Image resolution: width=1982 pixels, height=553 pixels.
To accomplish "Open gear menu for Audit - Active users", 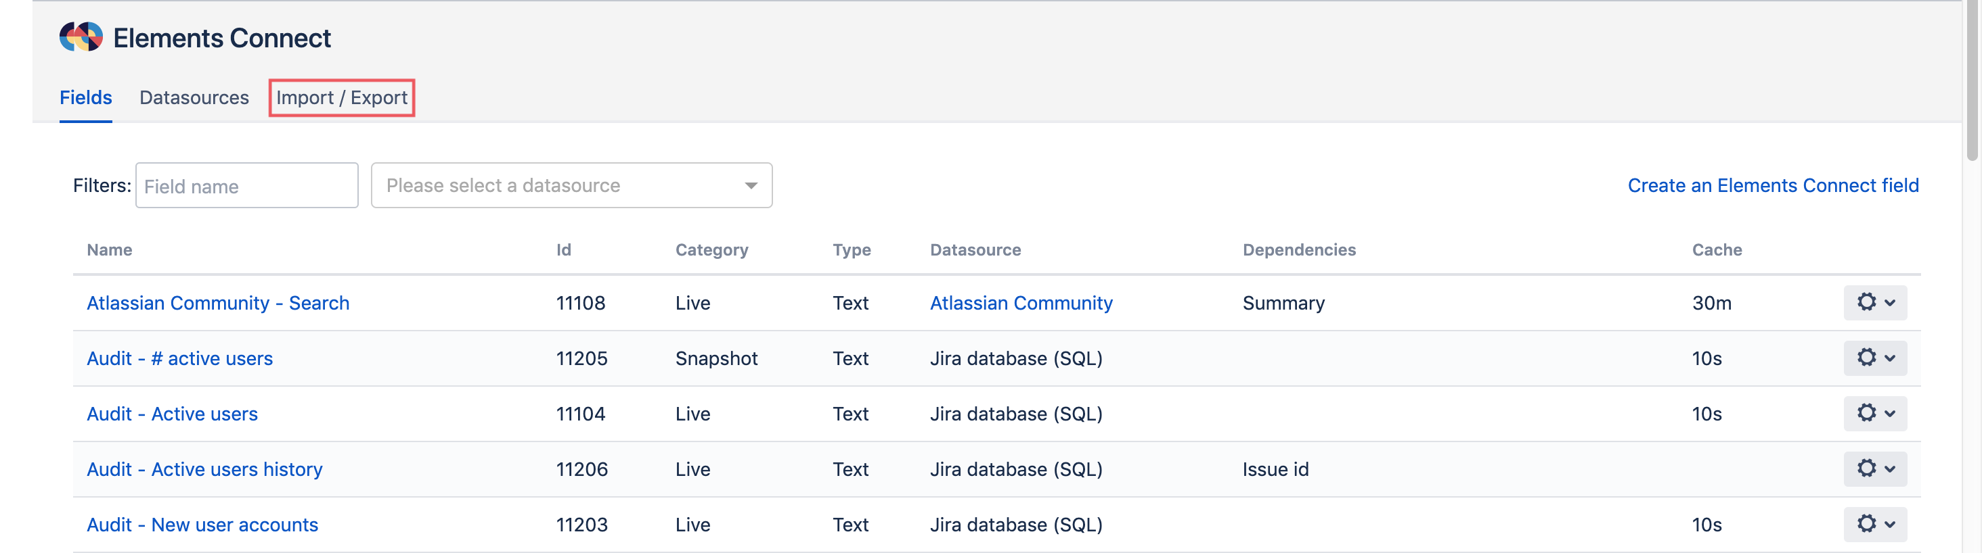I will (x=1874, y=413).
